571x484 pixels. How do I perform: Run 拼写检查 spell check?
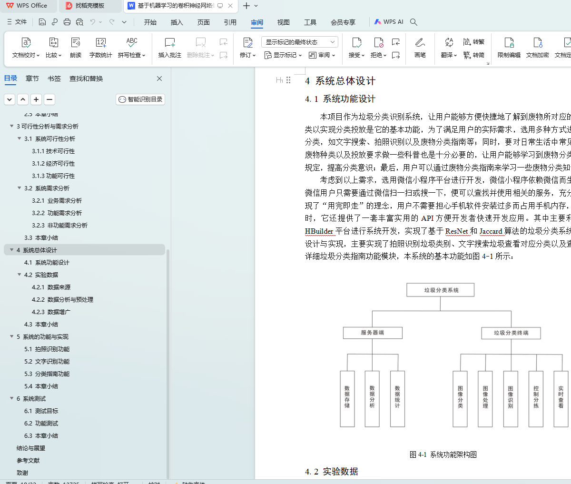click(x=132, y=48)
